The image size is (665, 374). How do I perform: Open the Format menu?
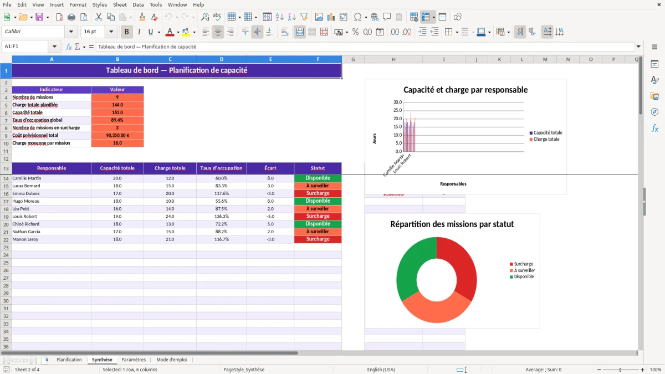78,4
